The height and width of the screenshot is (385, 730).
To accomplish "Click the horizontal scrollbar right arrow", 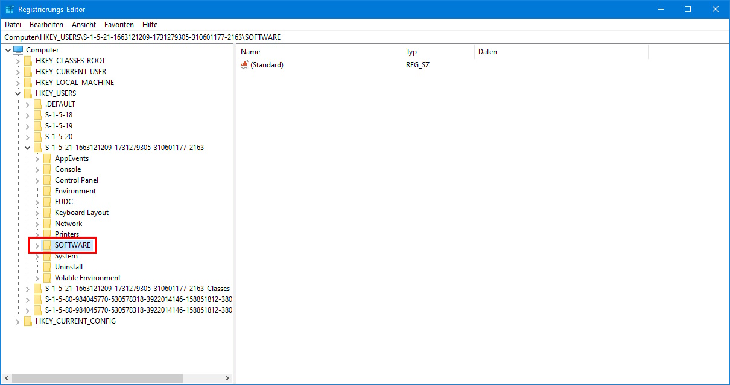I will click(227, 378).
